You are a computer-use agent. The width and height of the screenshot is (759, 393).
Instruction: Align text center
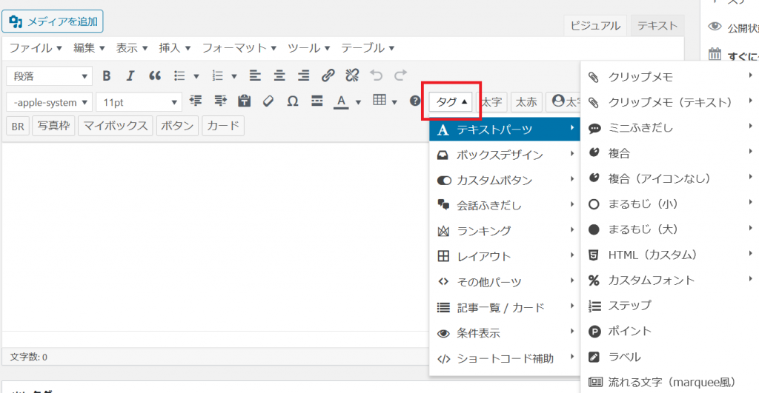(279, 75)
